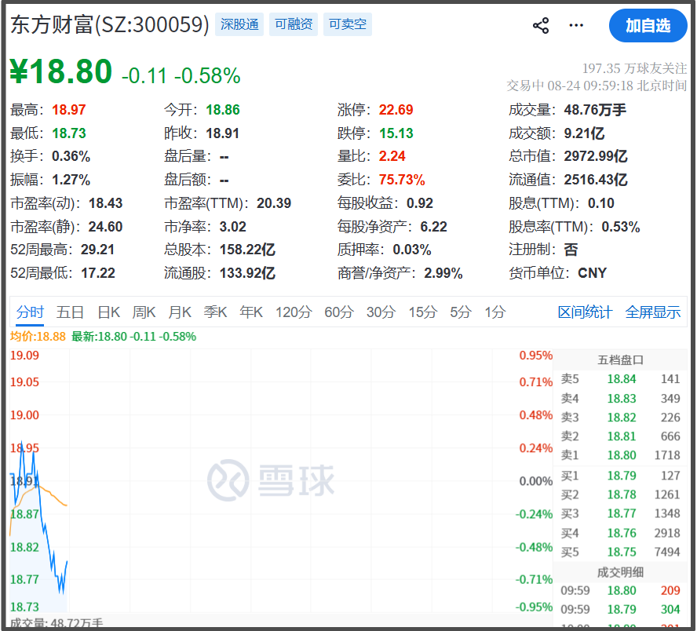Click the 买3 order row at 18.77
The width and height of the screenshot is (697, 631).
coord(621,514)
